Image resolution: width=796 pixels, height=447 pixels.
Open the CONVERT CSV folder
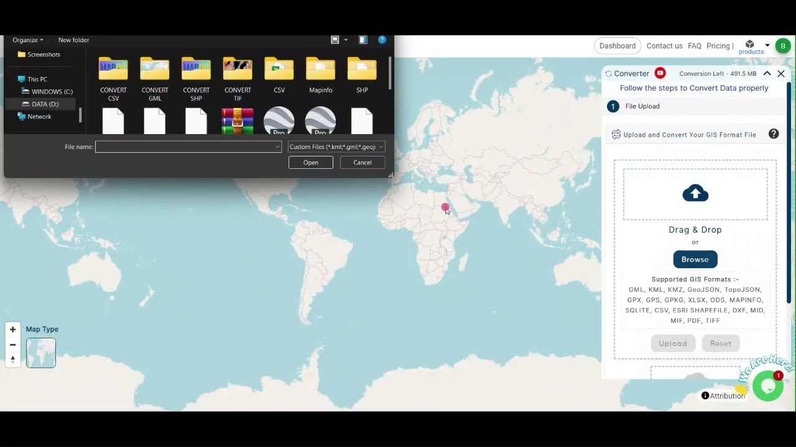point(113,79)
